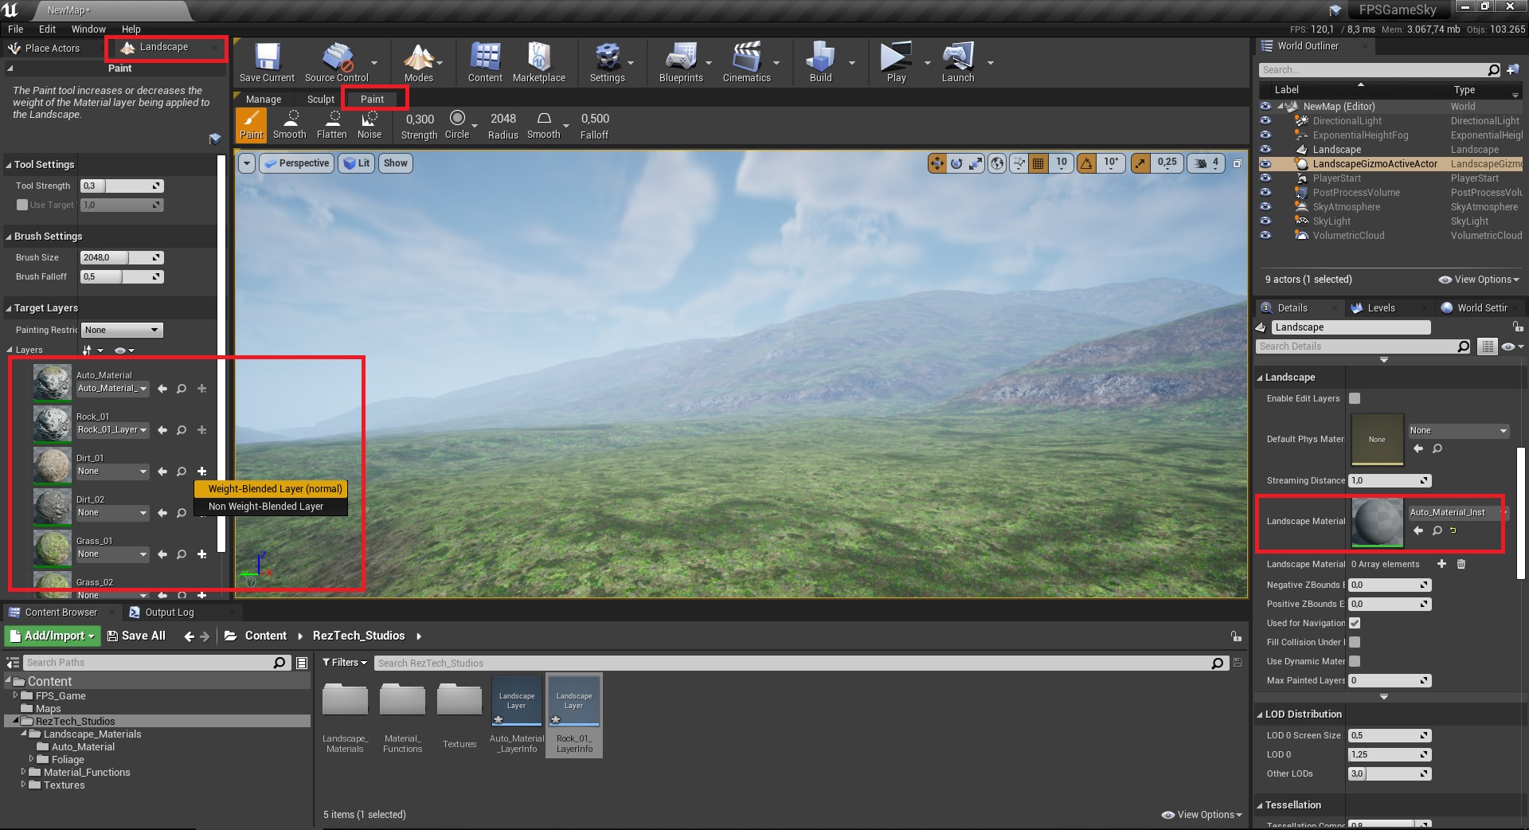The width and height of the screenshot is (1529, 830).
Task: Select the Smooth landscape paint tool
Action: point(289,125)
